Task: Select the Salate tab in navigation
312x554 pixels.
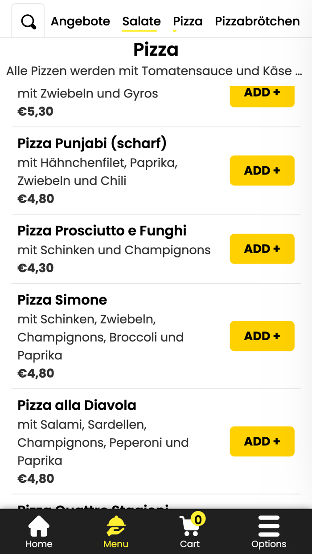Action: point(141,21)
